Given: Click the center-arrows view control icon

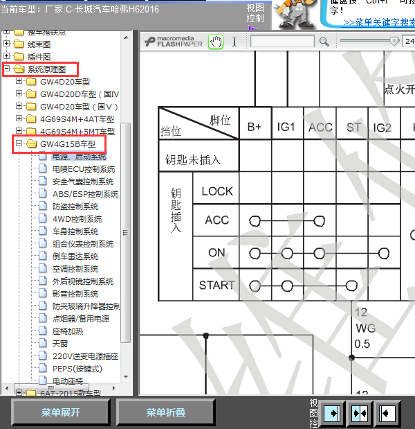Looking at the screenshot, I should coord(360,413).
